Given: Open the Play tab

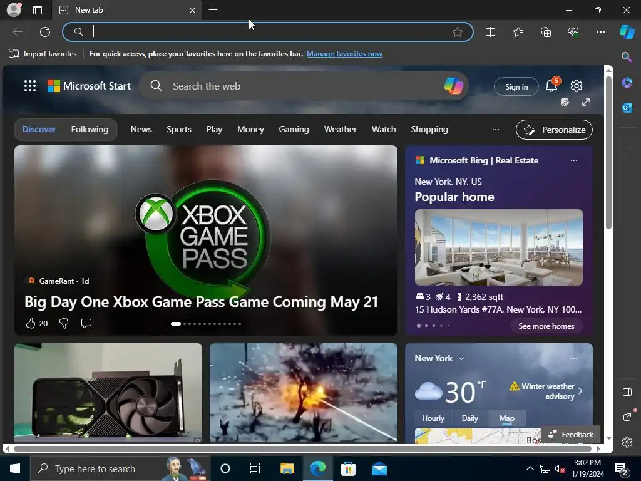Looking at the screenshot, I should click(214, 129).
